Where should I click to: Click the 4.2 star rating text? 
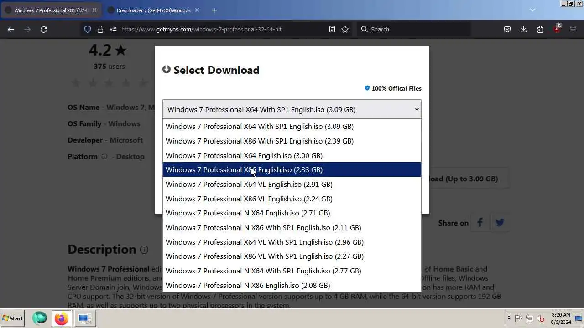108,50
